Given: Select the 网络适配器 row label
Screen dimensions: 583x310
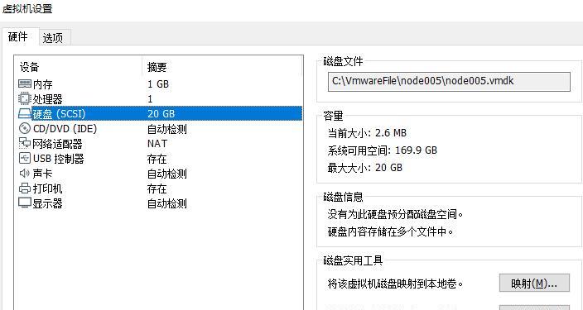Looking at the screenshot, I should 58,144.
